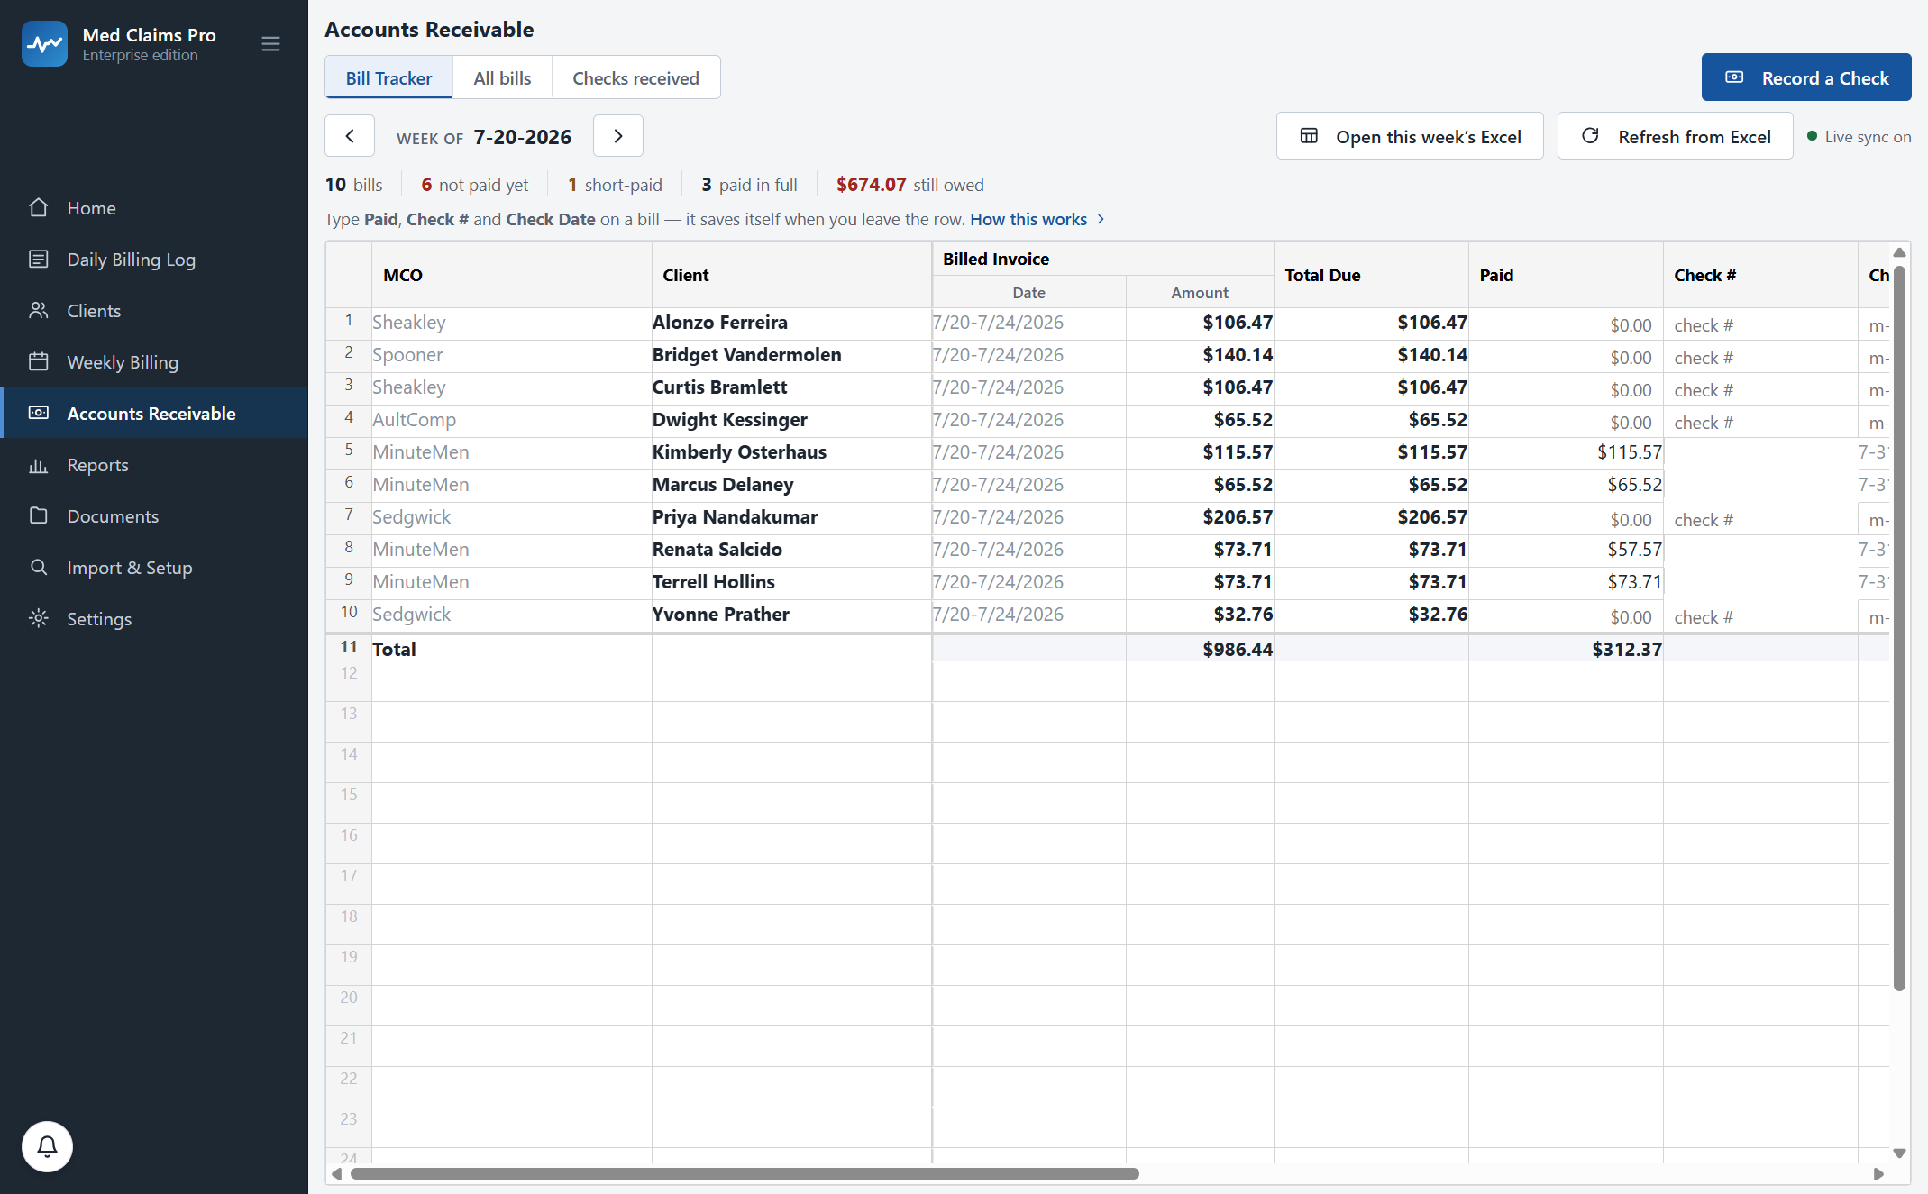This screenshot has height=1194, width=1928.
Task: Click the Reports bar chart icon
Action: point(39,464)
